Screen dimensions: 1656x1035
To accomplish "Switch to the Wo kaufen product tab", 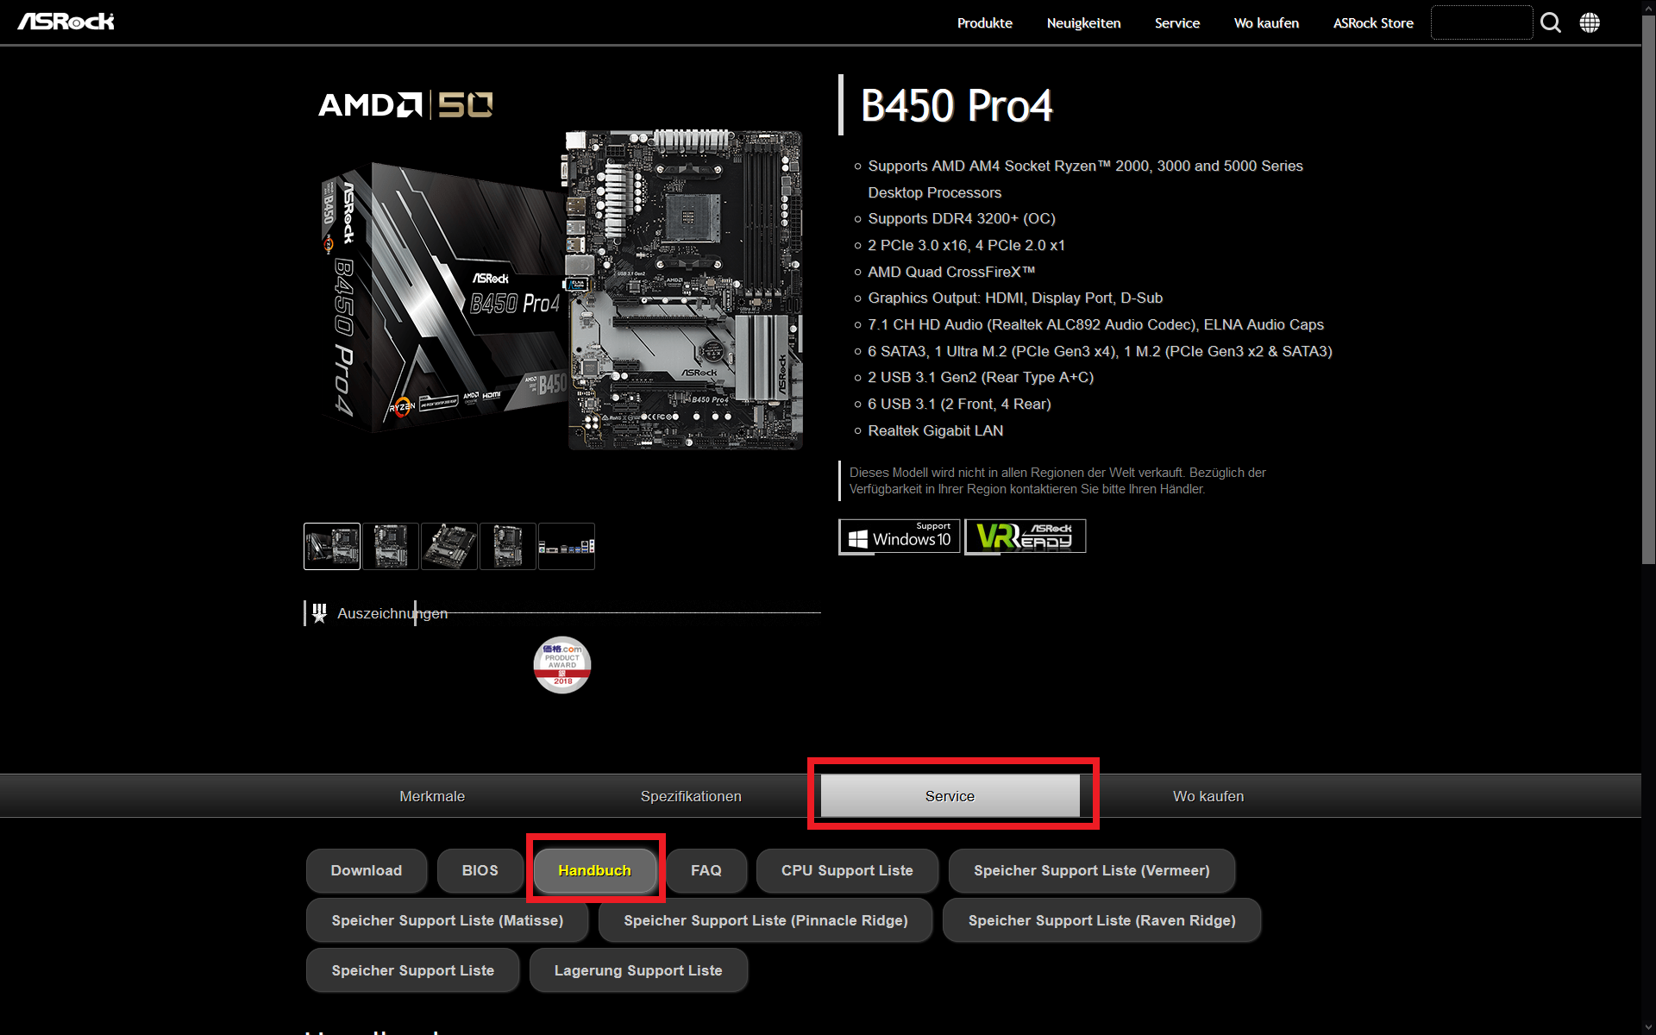I will (x=1207, y=796).
